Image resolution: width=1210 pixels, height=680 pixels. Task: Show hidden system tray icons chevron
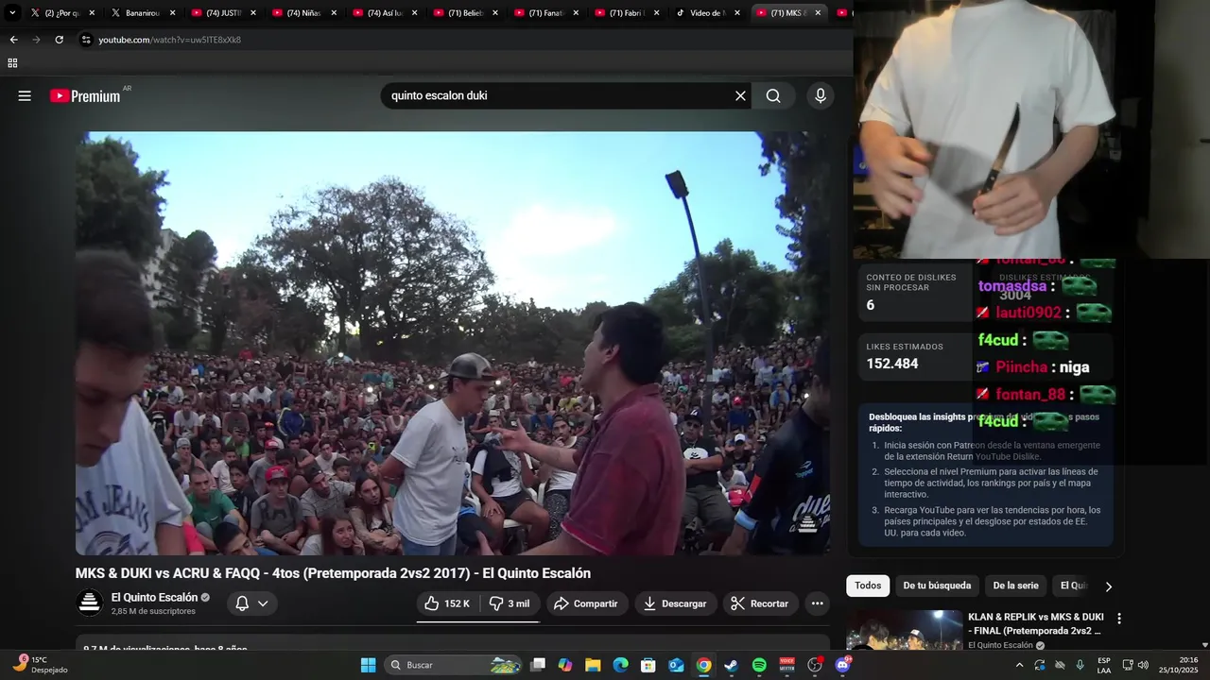coord(1019,665)
